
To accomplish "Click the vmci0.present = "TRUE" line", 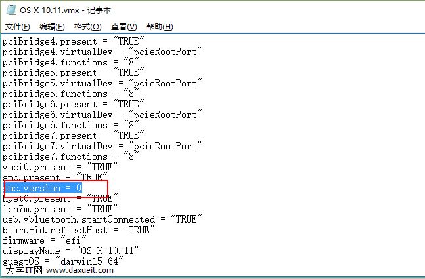I will 60,167.
